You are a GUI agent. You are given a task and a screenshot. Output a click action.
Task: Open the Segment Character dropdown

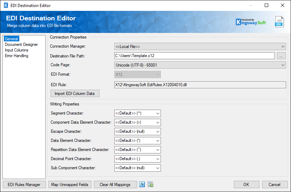click(x=137, y=114)
